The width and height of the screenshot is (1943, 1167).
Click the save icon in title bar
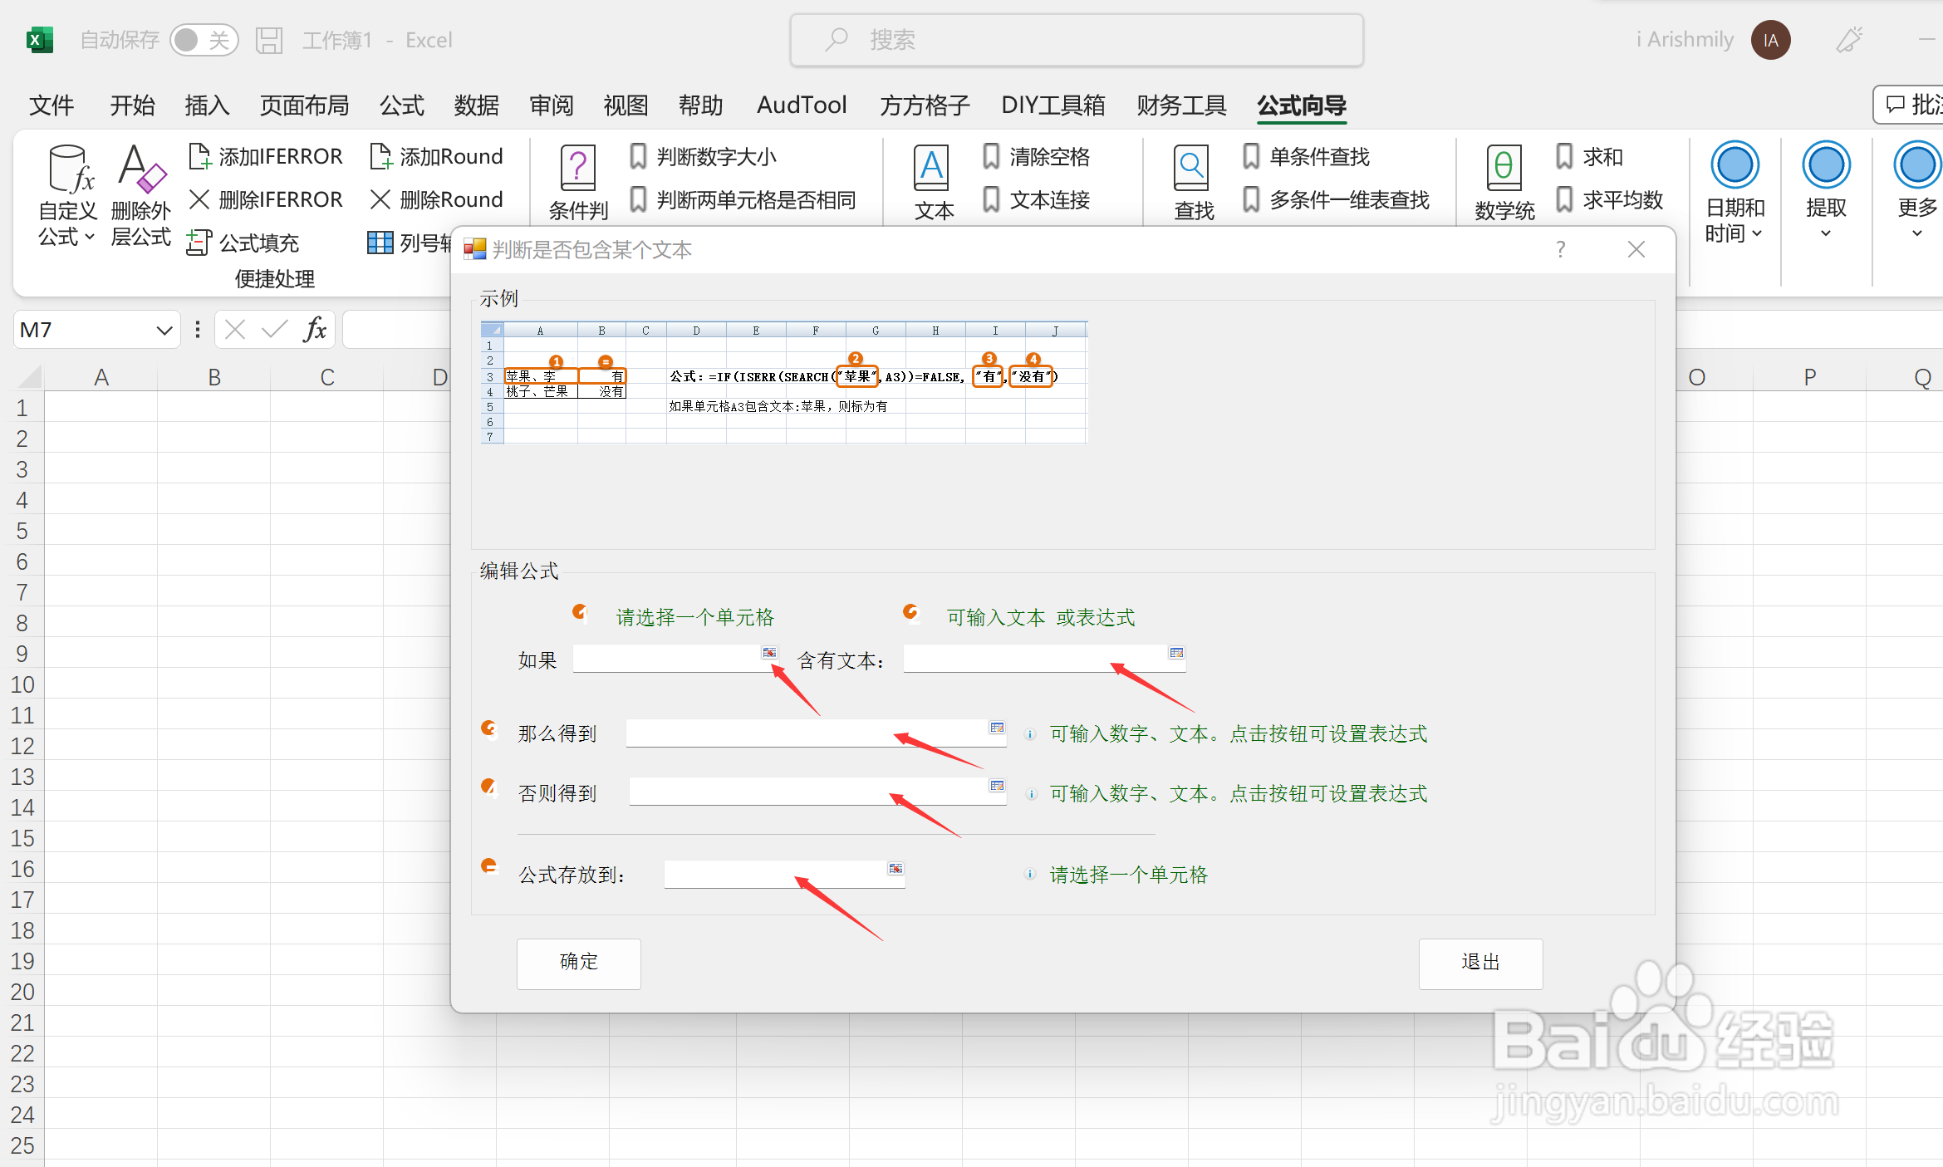269,40
